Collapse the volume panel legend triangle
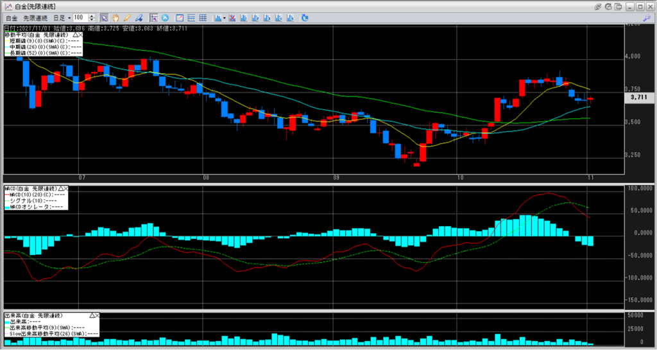The image size is (657, 350). click(x=93, y=315)
